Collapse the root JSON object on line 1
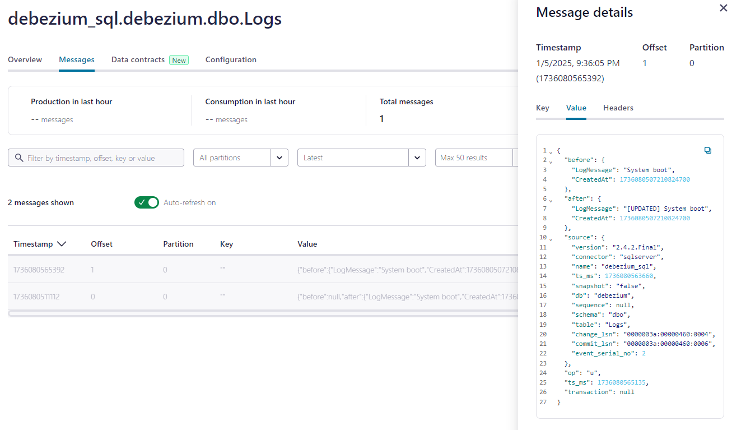The width and height of the screenshot is (732, 430). click(551, 151)
